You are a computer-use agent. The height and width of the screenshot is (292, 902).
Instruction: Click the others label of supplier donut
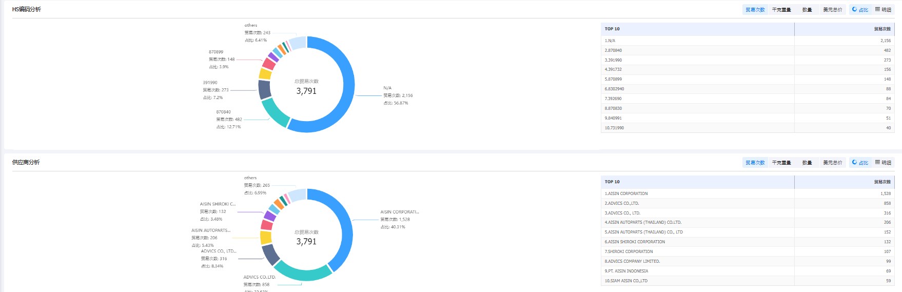tap(250, 178)
